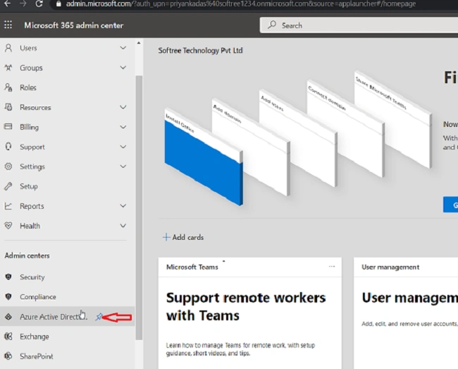Click the Compliance shield icon
This screenshot has height=369, width=458.
pyautogui.click(x=8, y=297)
